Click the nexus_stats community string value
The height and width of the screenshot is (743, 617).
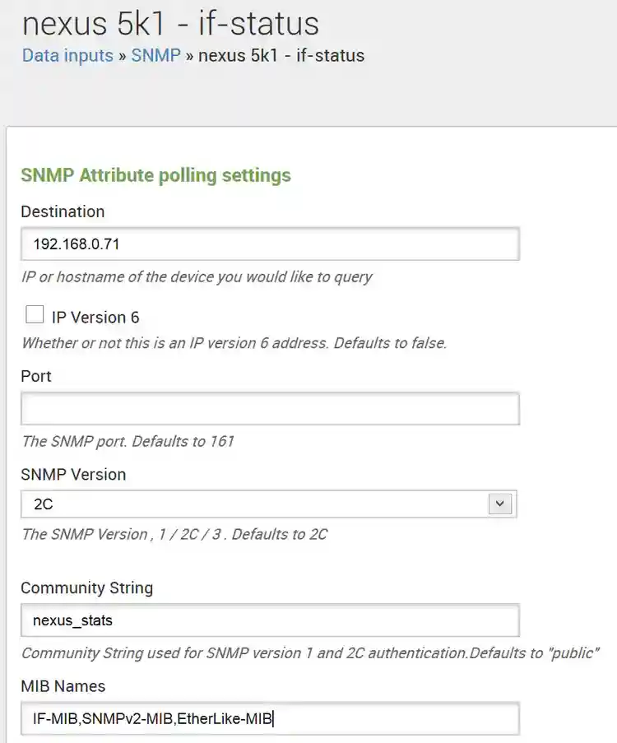[71, 620]
